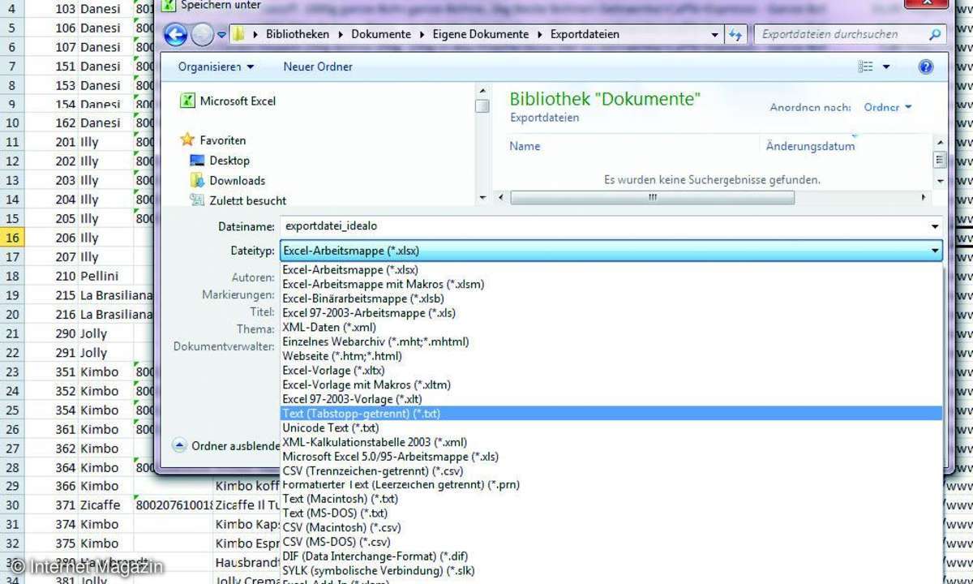
Task: Go back with the blue Back arrow
Action: [x=176, y=35]
